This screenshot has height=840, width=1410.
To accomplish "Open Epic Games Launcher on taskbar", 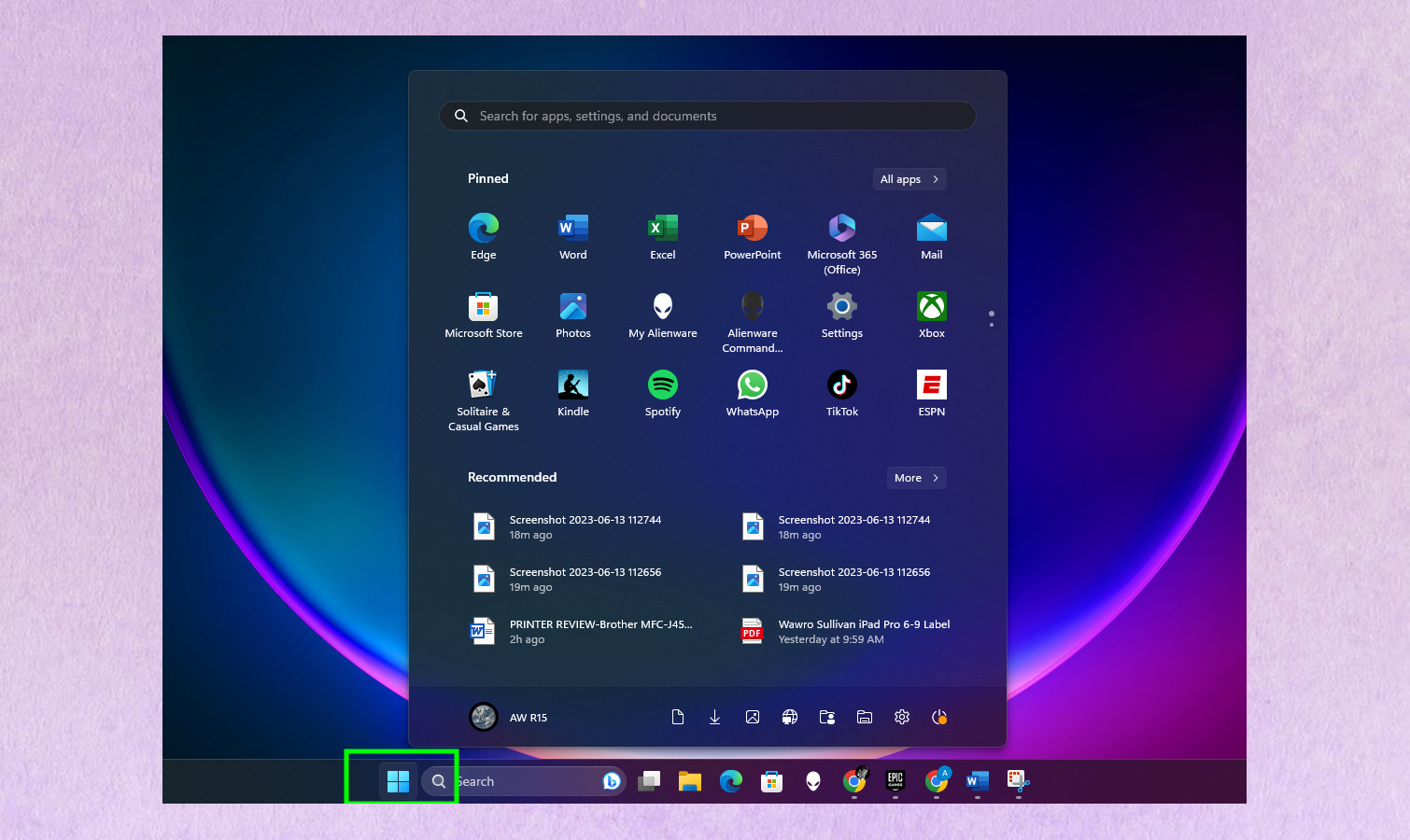I will coord(895,781).
